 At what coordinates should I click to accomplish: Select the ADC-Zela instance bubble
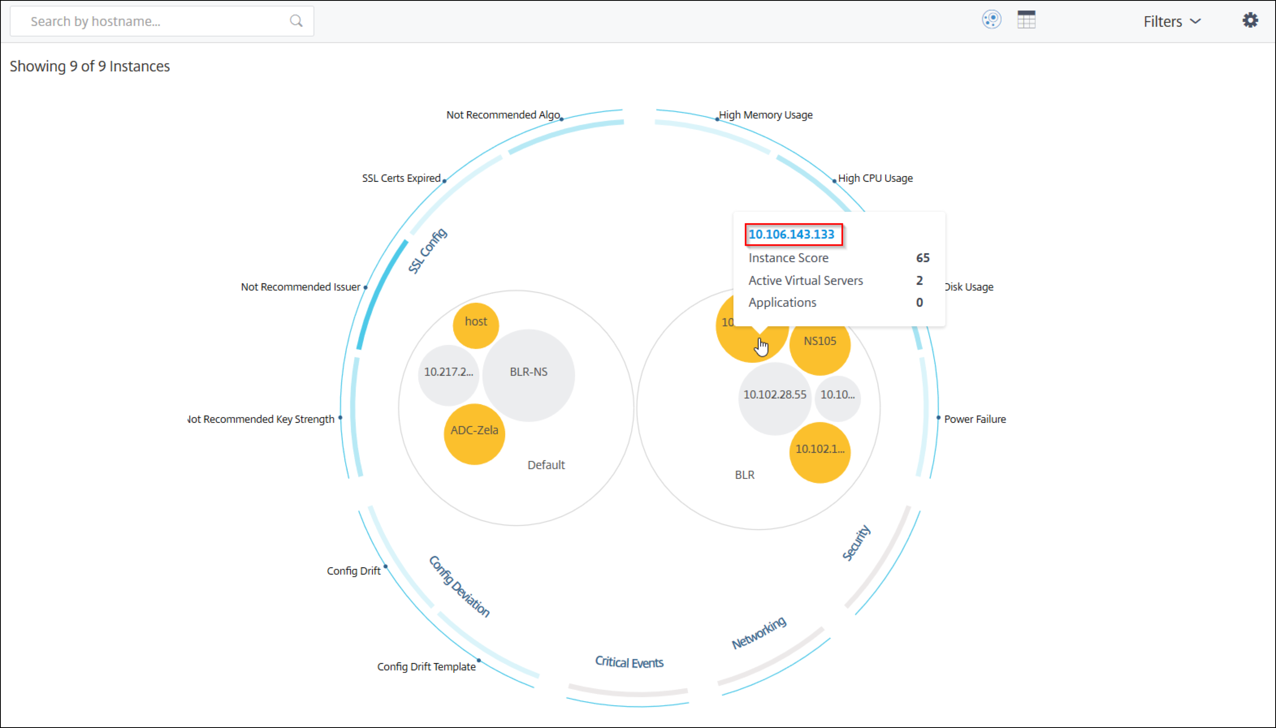pos(474,434)
